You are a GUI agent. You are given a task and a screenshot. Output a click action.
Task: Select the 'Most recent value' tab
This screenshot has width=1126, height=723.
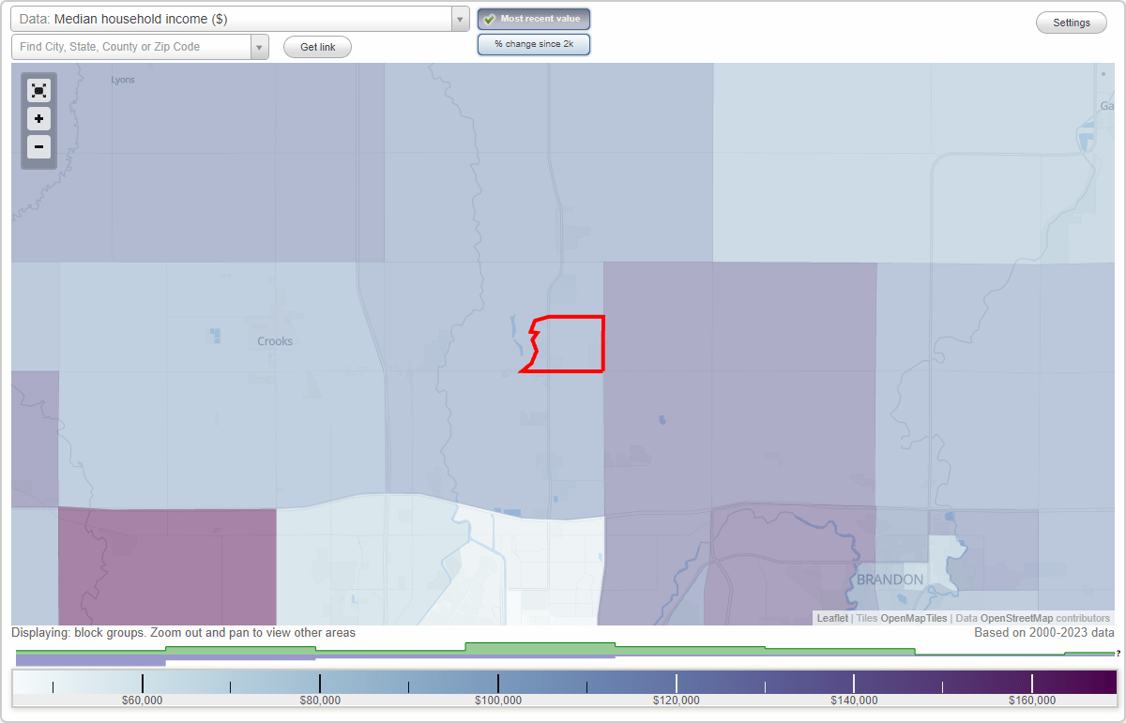534,19
